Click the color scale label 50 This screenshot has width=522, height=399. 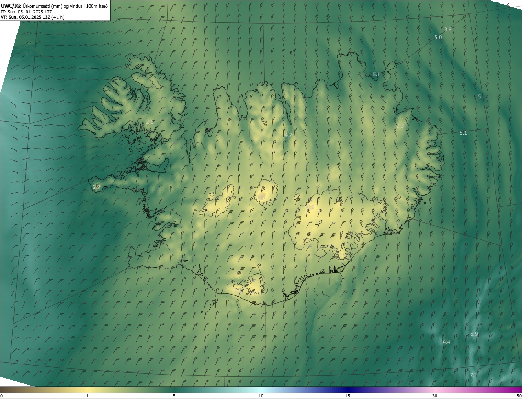519,396
